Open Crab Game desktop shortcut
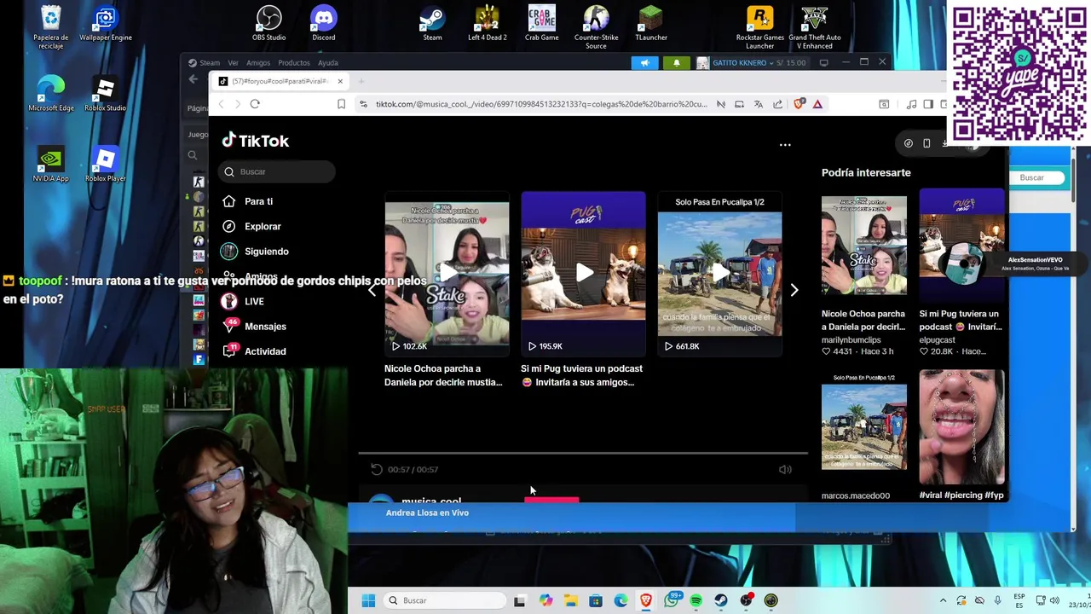 pos(541,23)
